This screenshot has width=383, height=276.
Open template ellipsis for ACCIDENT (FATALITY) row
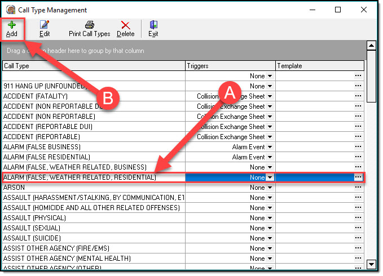click(x=358, y=96)
